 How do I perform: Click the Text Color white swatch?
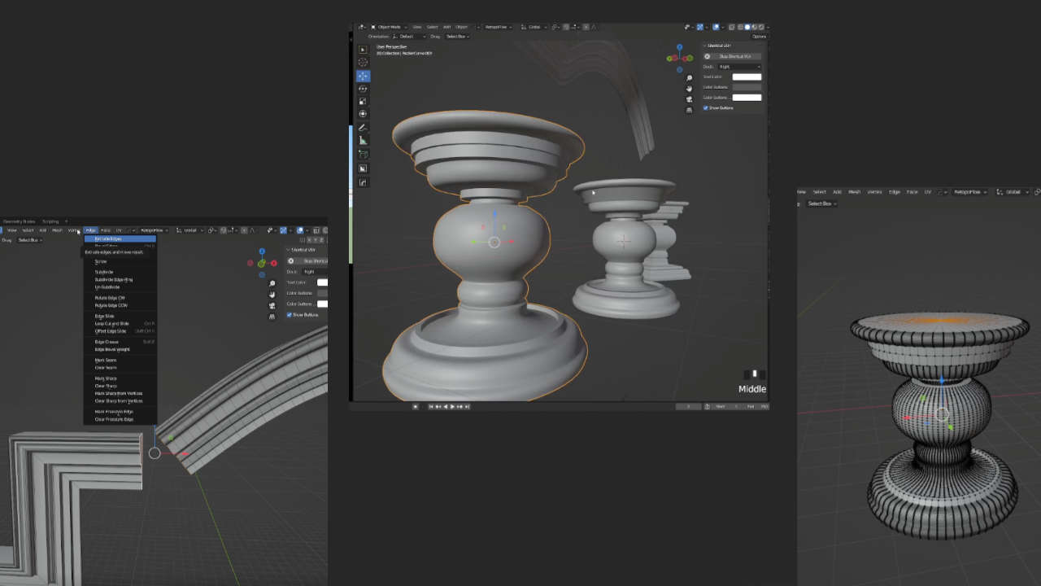(747, 77)
